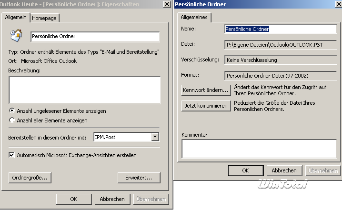Viewport: 342px width, 210px height.
Task: Click the Name field in Persönliche Ordner dialog
Action: (280, 29)
